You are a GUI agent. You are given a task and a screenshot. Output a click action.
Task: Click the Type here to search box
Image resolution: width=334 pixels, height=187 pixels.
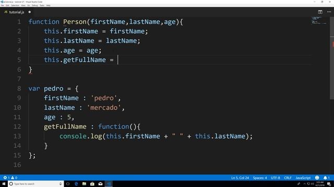[x=36, y=184]
